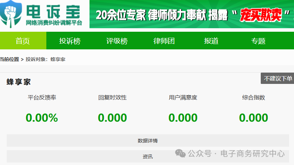Click the 平台反馈率 label
The width and height of the screenshot is (294, 165).
pos(42,97)
